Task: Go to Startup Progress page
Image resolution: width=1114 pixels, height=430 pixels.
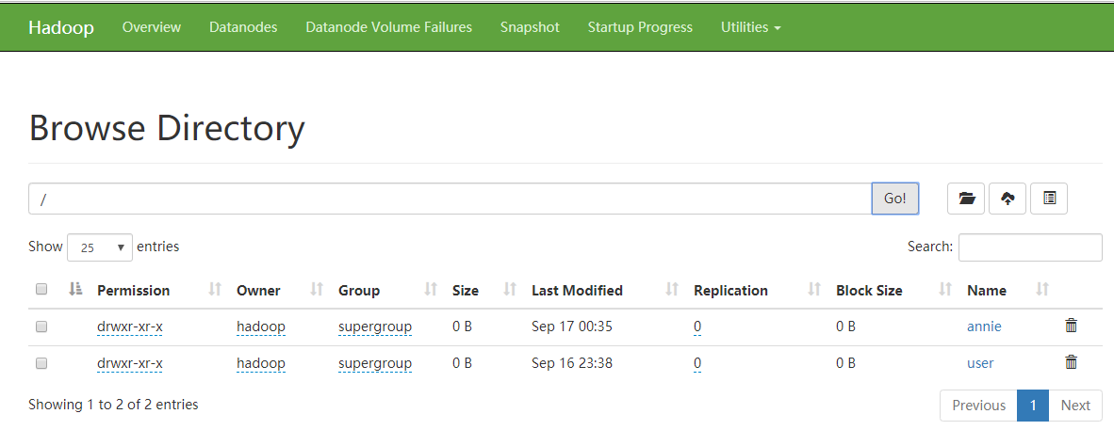Action: 640,27
